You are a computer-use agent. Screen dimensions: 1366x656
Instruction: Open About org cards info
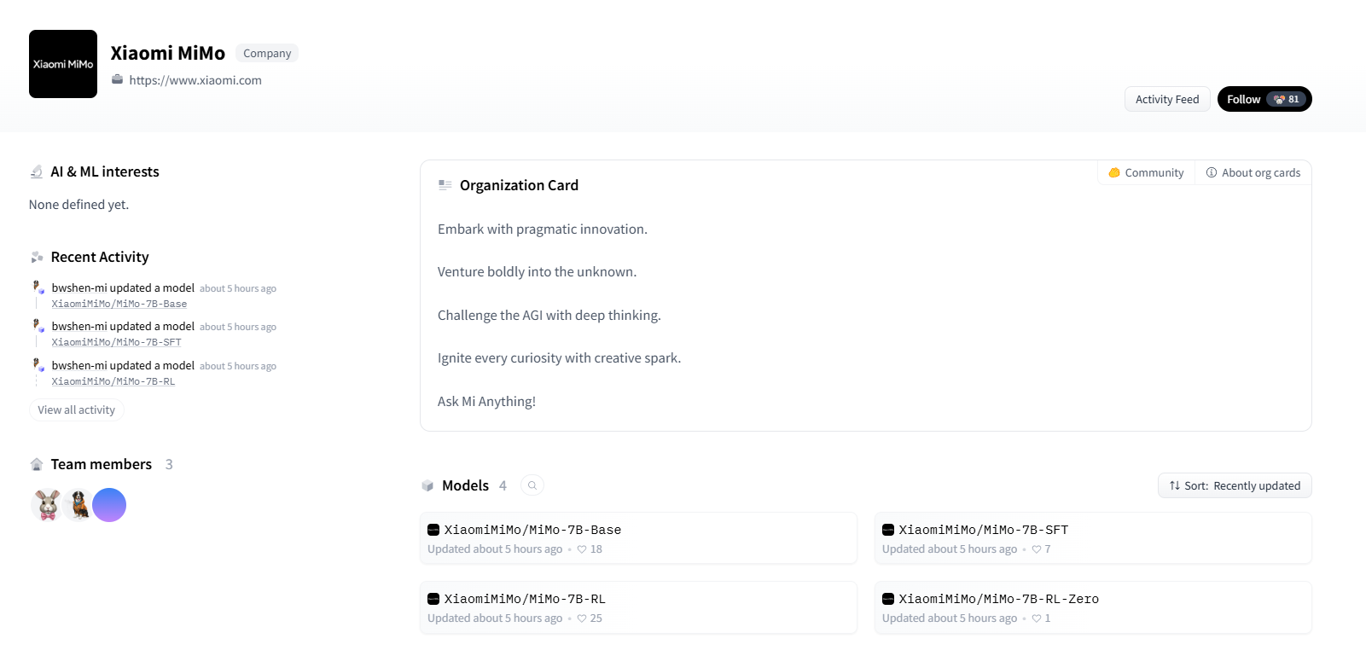click(1253, 172)
